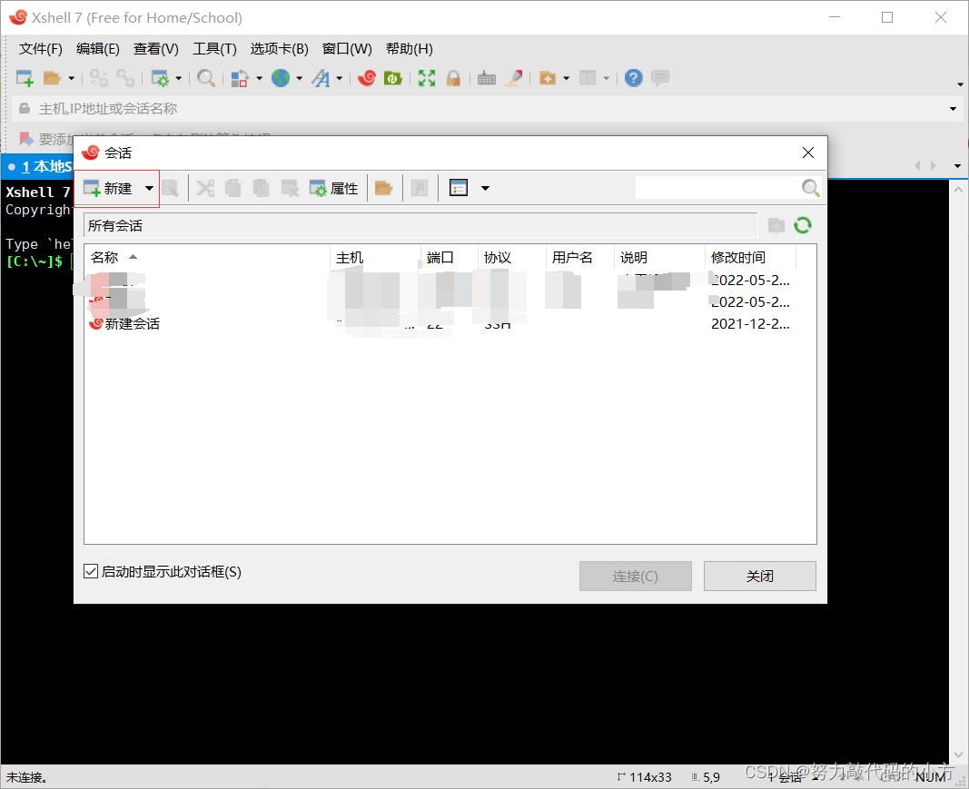This screenshot has height=789, width=969.
Task: Click the paste icon in session dialog toolbar
Action: [x=261, y=188]
